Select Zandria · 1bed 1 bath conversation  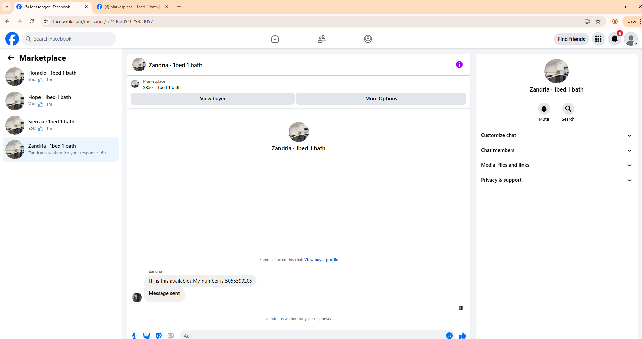click(x=61, y=150)
